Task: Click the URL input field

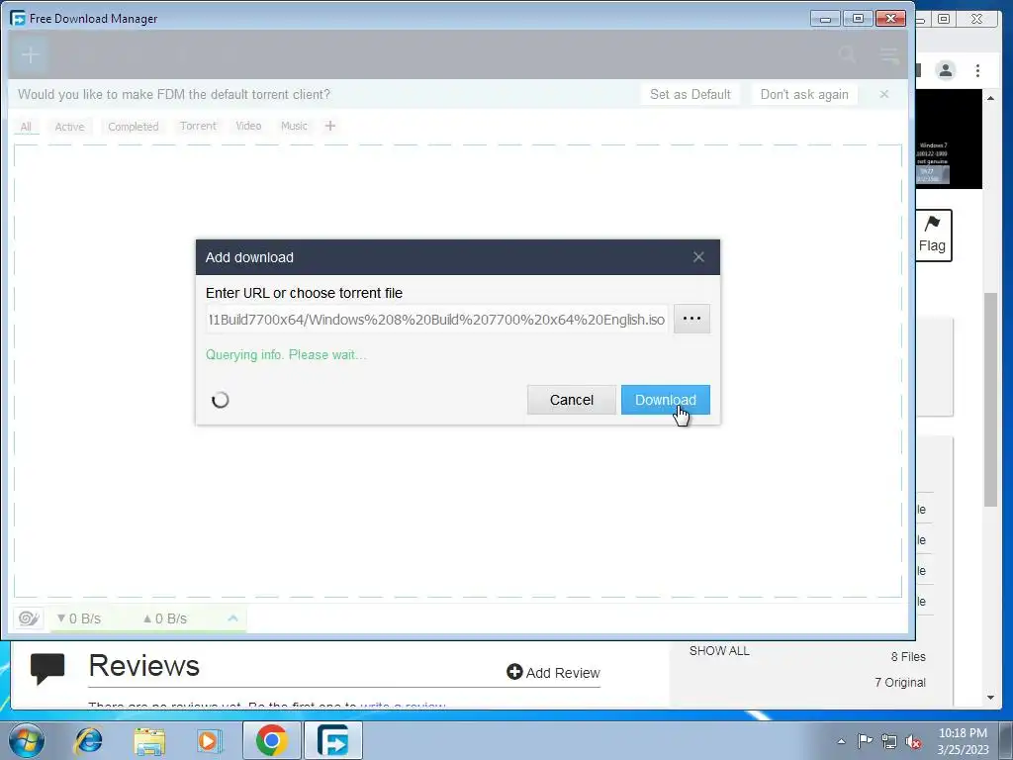Action: click(x=436, y=320)
